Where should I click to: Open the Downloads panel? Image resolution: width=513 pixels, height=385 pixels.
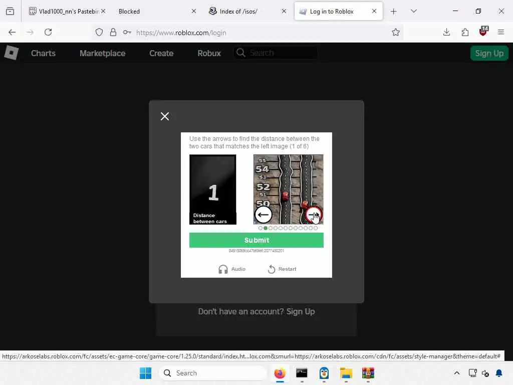pyautogui.click(x=446, y=32)
